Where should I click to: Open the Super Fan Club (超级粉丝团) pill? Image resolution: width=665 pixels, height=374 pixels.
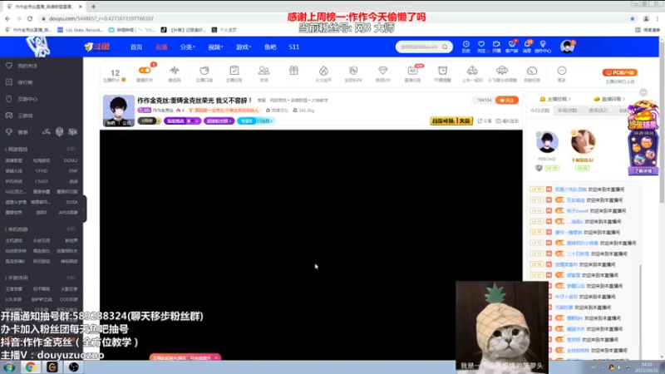219,121
